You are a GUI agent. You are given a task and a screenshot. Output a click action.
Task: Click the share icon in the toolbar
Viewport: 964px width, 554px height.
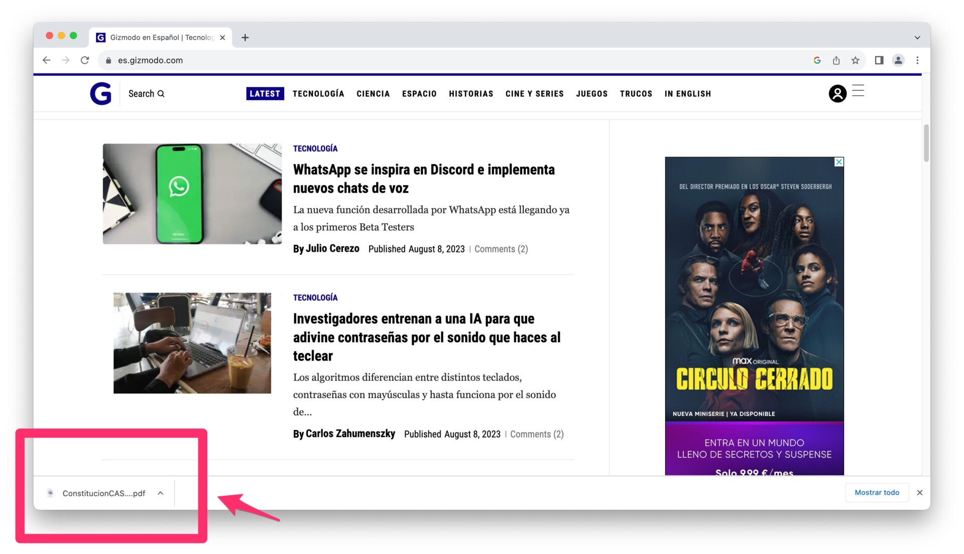tap(836, 60)
